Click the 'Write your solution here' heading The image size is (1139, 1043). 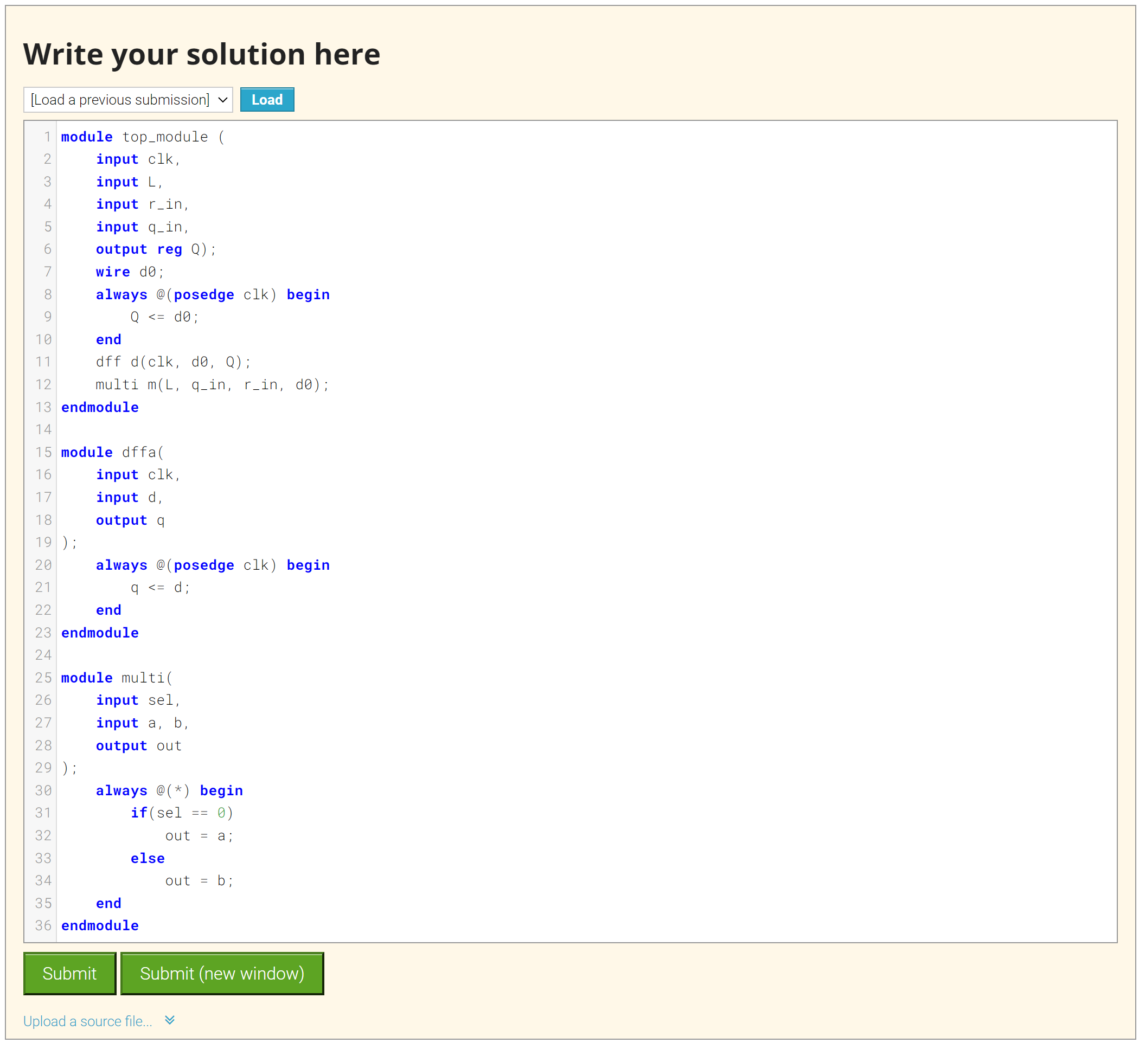click(x=202, y=54)
